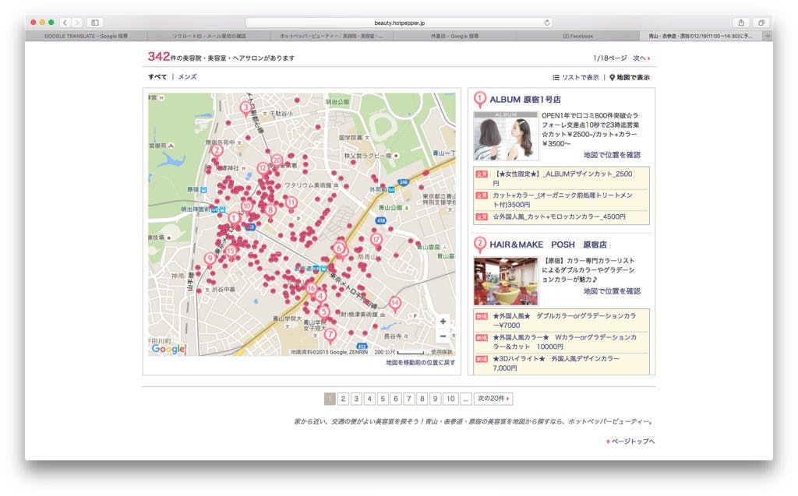Go to pagination page 10

(x=450, y=399)
